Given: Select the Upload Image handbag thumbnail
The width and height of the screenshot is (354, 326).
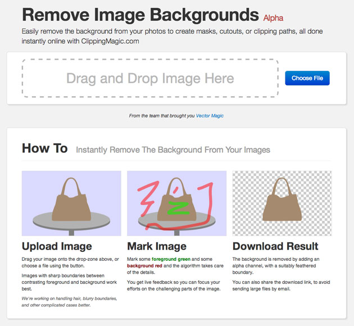Looking at the screenshot, I should point(71,203).
